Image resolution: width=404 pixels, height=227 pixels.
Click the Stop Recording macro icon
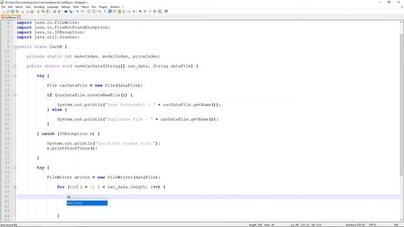145,11
